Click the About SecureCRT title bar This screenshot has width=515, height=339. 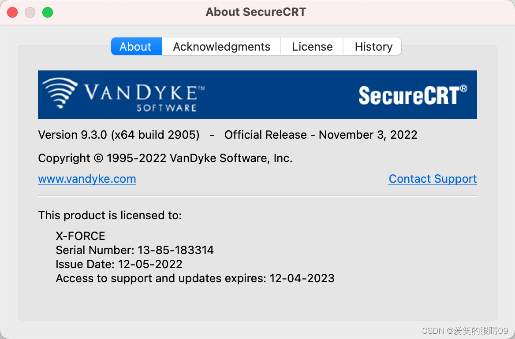click(x=256, y=12)
